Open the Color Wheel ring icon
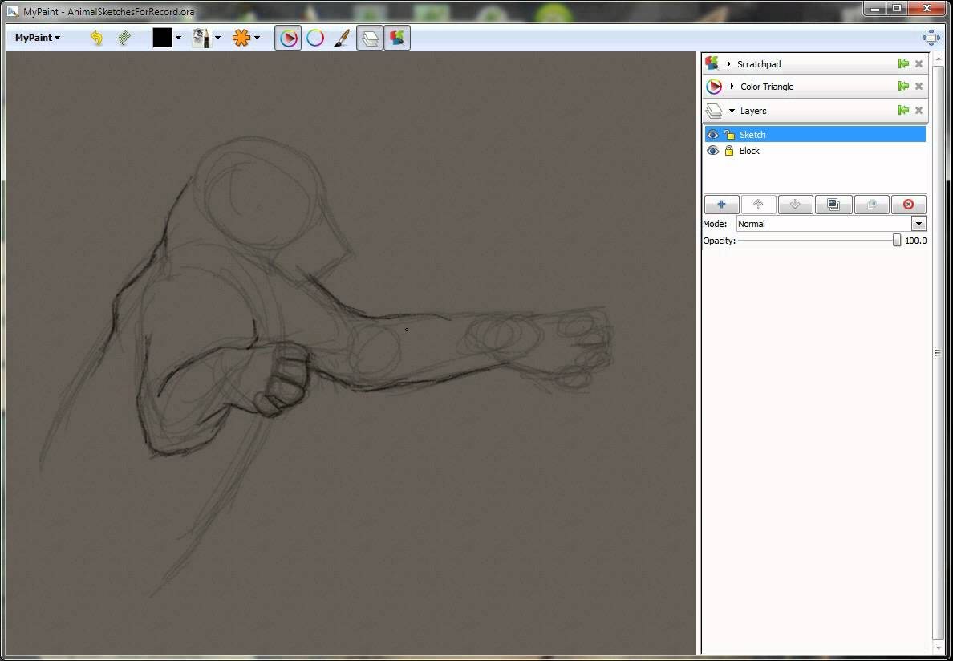This screenshot has width=953, height=661. (314, 37)
